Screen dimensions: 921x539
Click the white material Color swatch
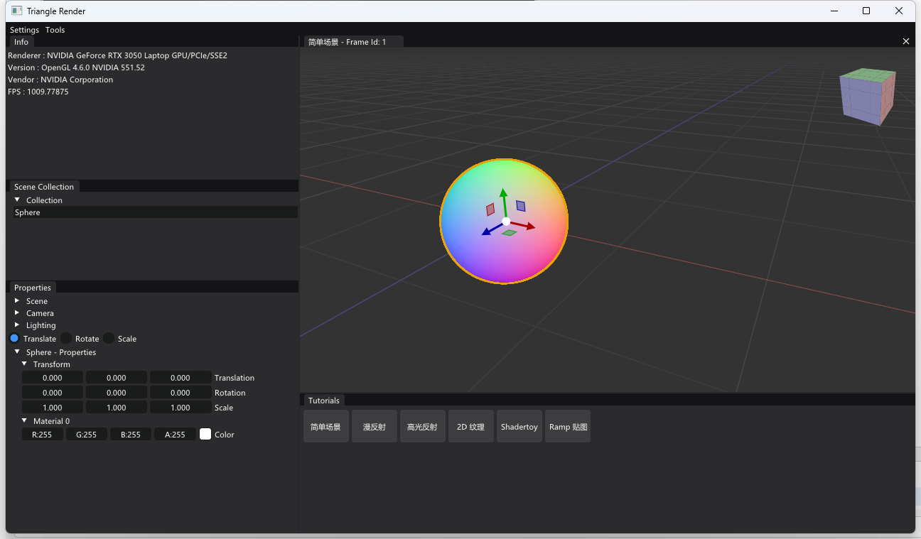tap(205, 434)
